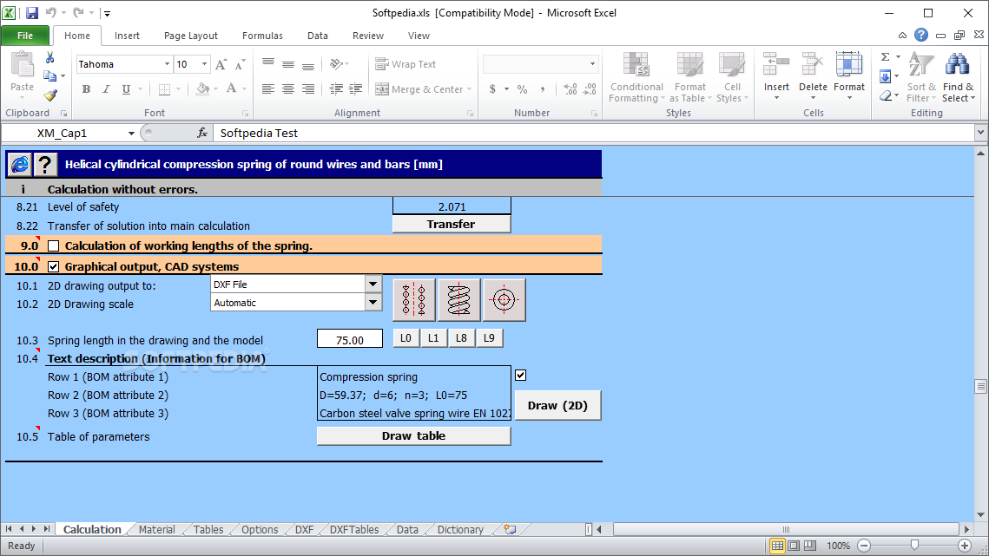The height and width of the screenshot is (556, 989).
Task: Increase font size with Grow Font icon
Action: tap(221, 64)
